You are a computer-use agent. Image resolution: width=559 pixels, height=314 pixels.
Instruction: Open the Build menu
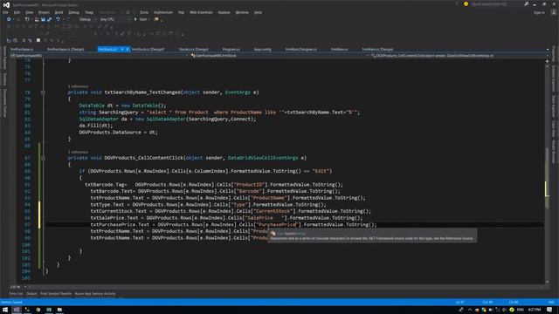point(59,12)
